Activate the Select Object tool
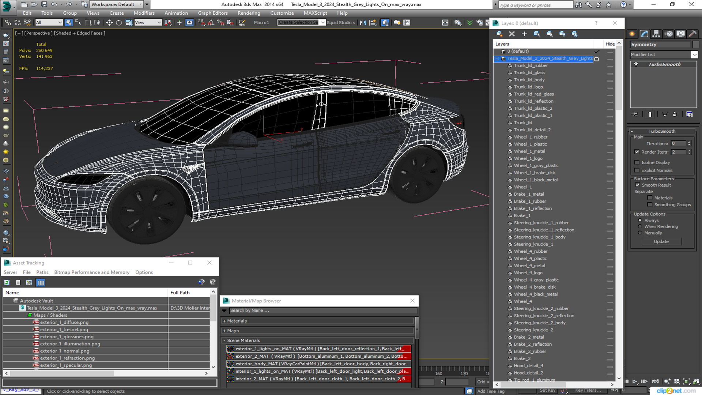Viewport: 702px width, 395px height. [x=68, y=23]
